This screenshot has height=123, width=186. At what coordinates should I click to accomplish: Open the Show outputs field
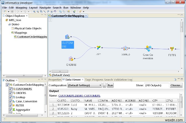pos(157,85)
